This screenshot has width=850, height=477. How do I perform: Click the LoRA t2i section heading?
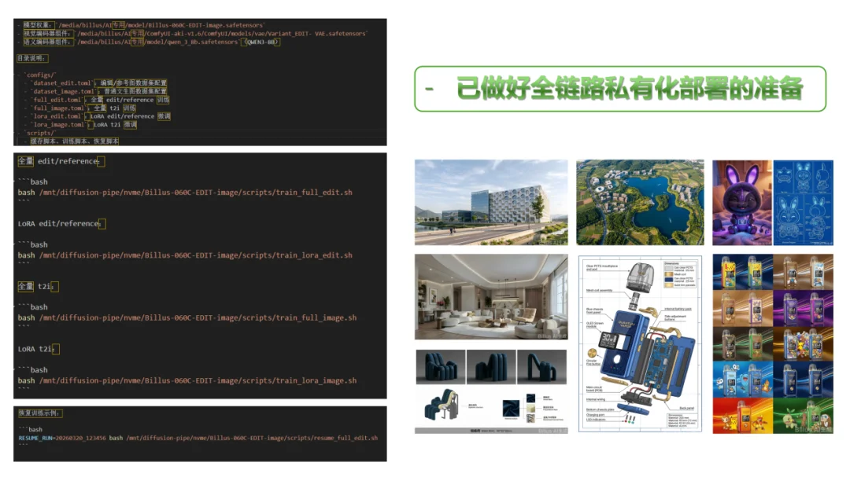click(36, 349)
